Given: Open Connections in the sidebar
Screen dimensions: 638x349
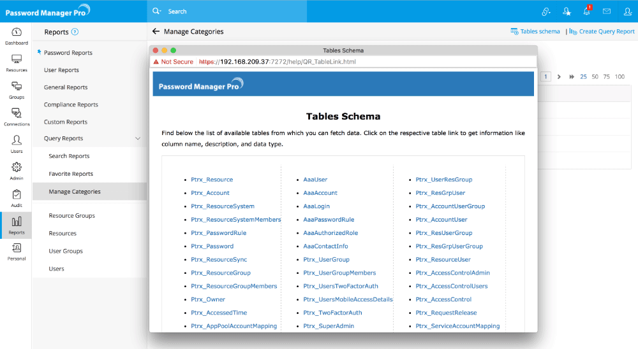Looking at the screenshot, I should [x=17, y=117].
